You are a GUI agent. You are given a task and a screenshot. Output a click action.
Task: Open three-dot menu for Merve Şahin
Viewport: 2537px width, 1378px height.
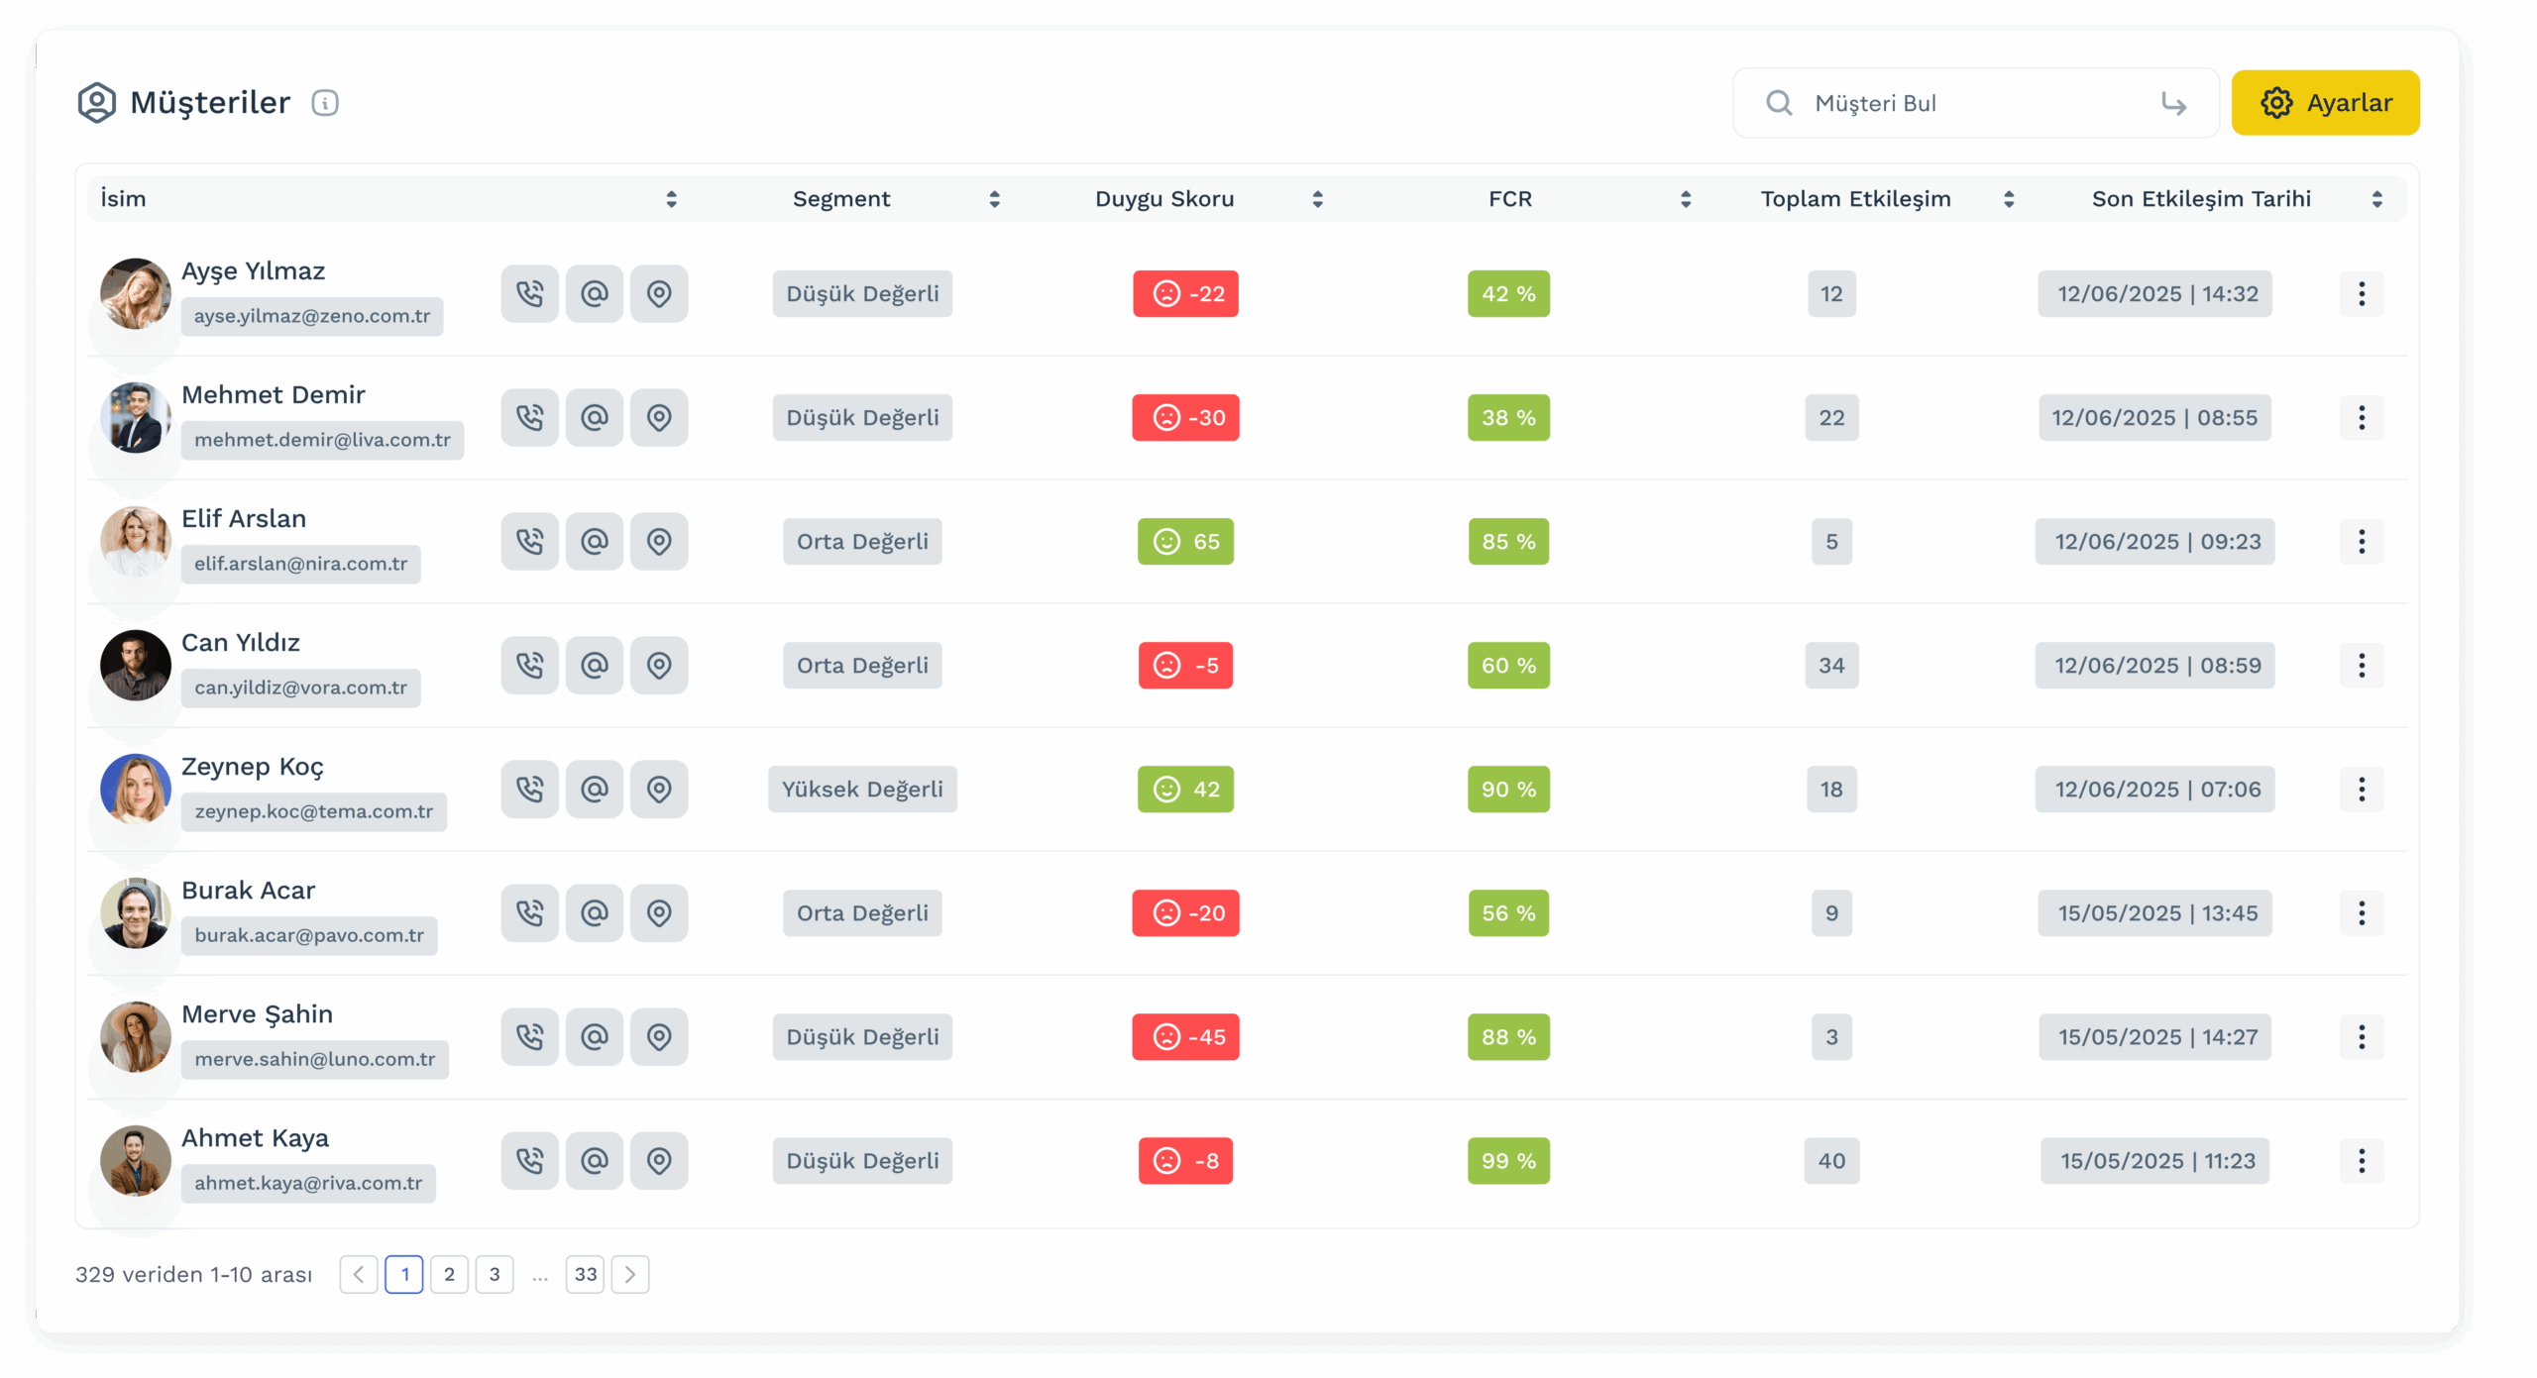pos(2362,1036)
